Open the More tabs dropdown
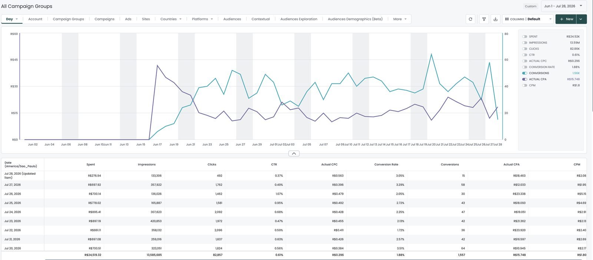The width and height of the screenshot is (593, 260). pyautogui.click(x=400, y=19)
